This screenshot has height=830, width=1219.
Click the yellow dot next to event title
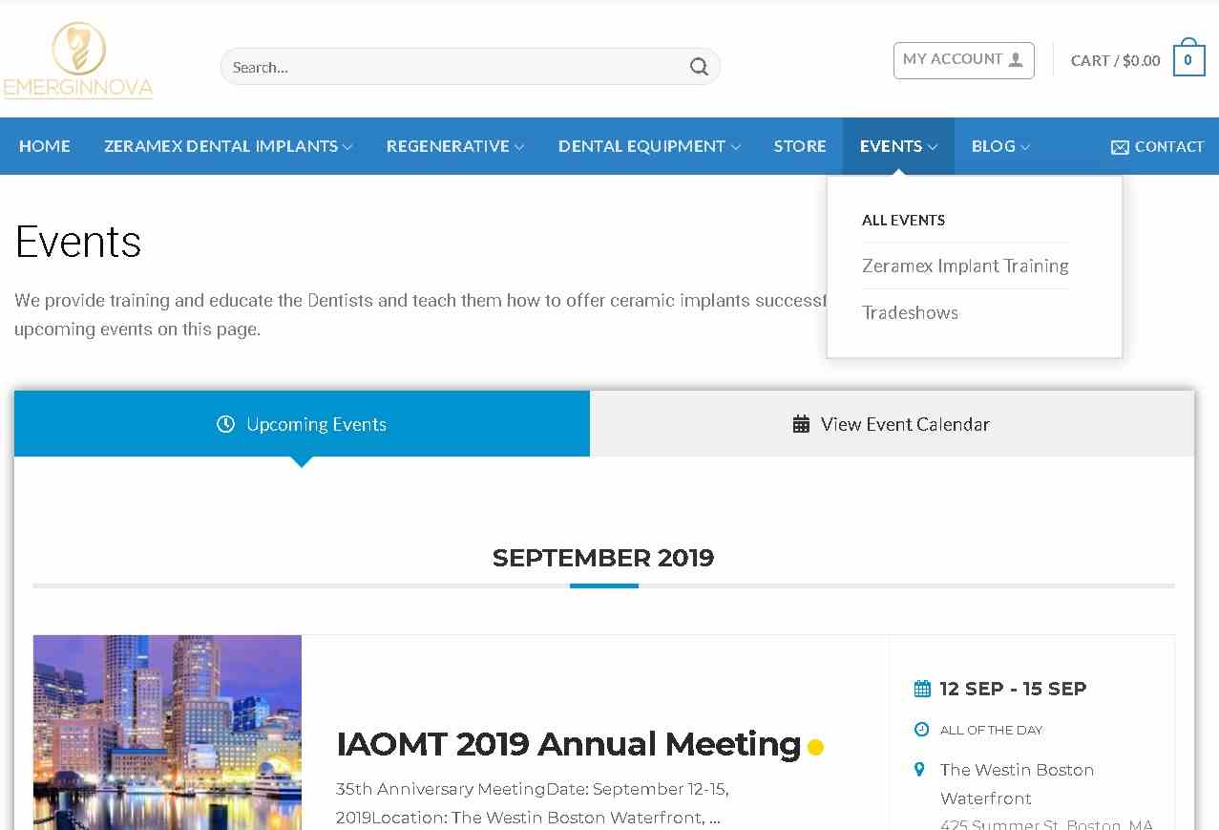(815, 747)
